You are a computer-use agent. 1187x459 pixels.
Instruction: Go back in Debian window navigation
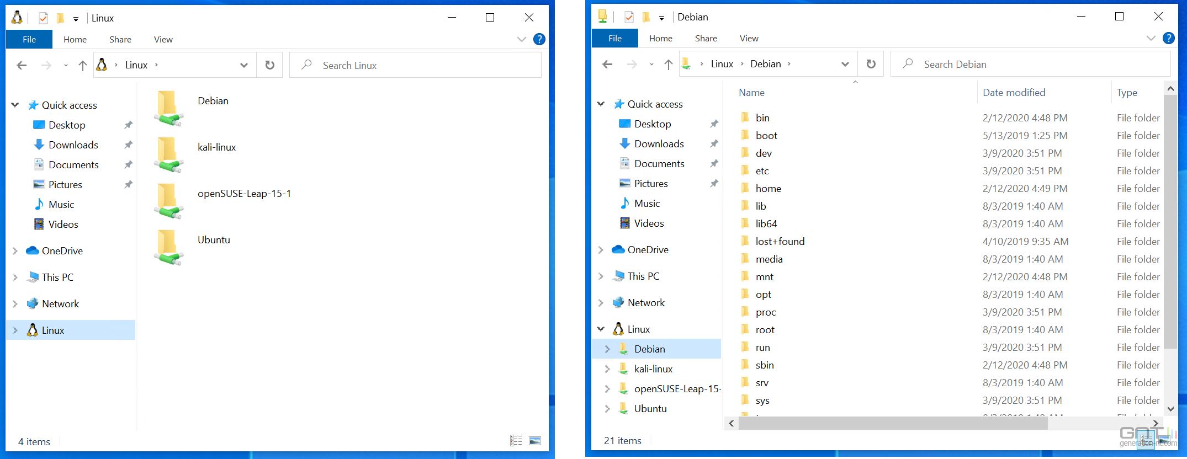pos(607,65)
